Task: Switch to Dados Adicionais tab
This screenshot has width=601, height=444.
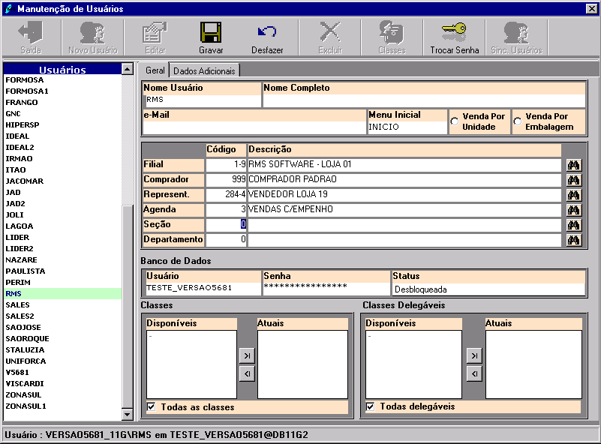Action: point(204,70)
